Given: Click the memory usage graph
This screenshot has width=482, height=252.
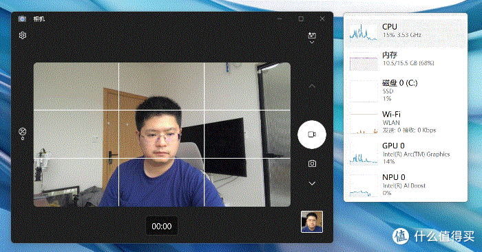Looking at the screenshot, I should (364, 61).
